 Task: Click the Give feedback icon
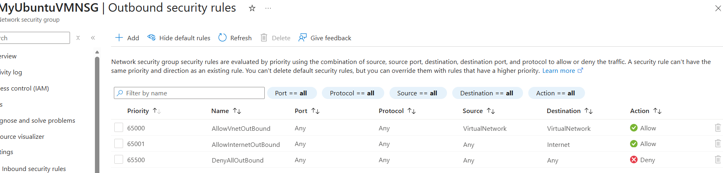[303, 38]
